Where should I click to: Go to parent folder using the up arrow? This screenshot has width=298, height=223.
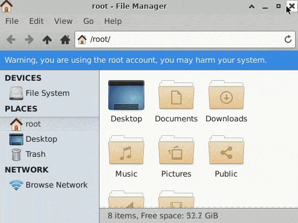click(x=47, y=39)
